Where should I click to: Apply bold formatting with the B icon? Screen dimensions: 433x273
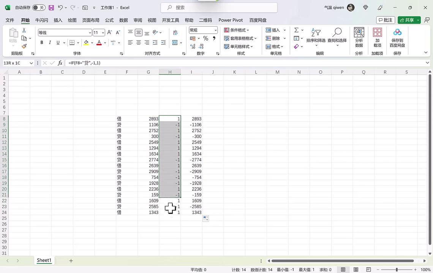point(41,42)
